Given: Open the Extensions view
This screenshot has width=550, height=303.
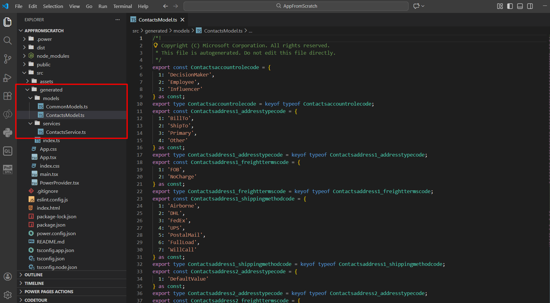Looking at the screenshot, I should 7,96.
